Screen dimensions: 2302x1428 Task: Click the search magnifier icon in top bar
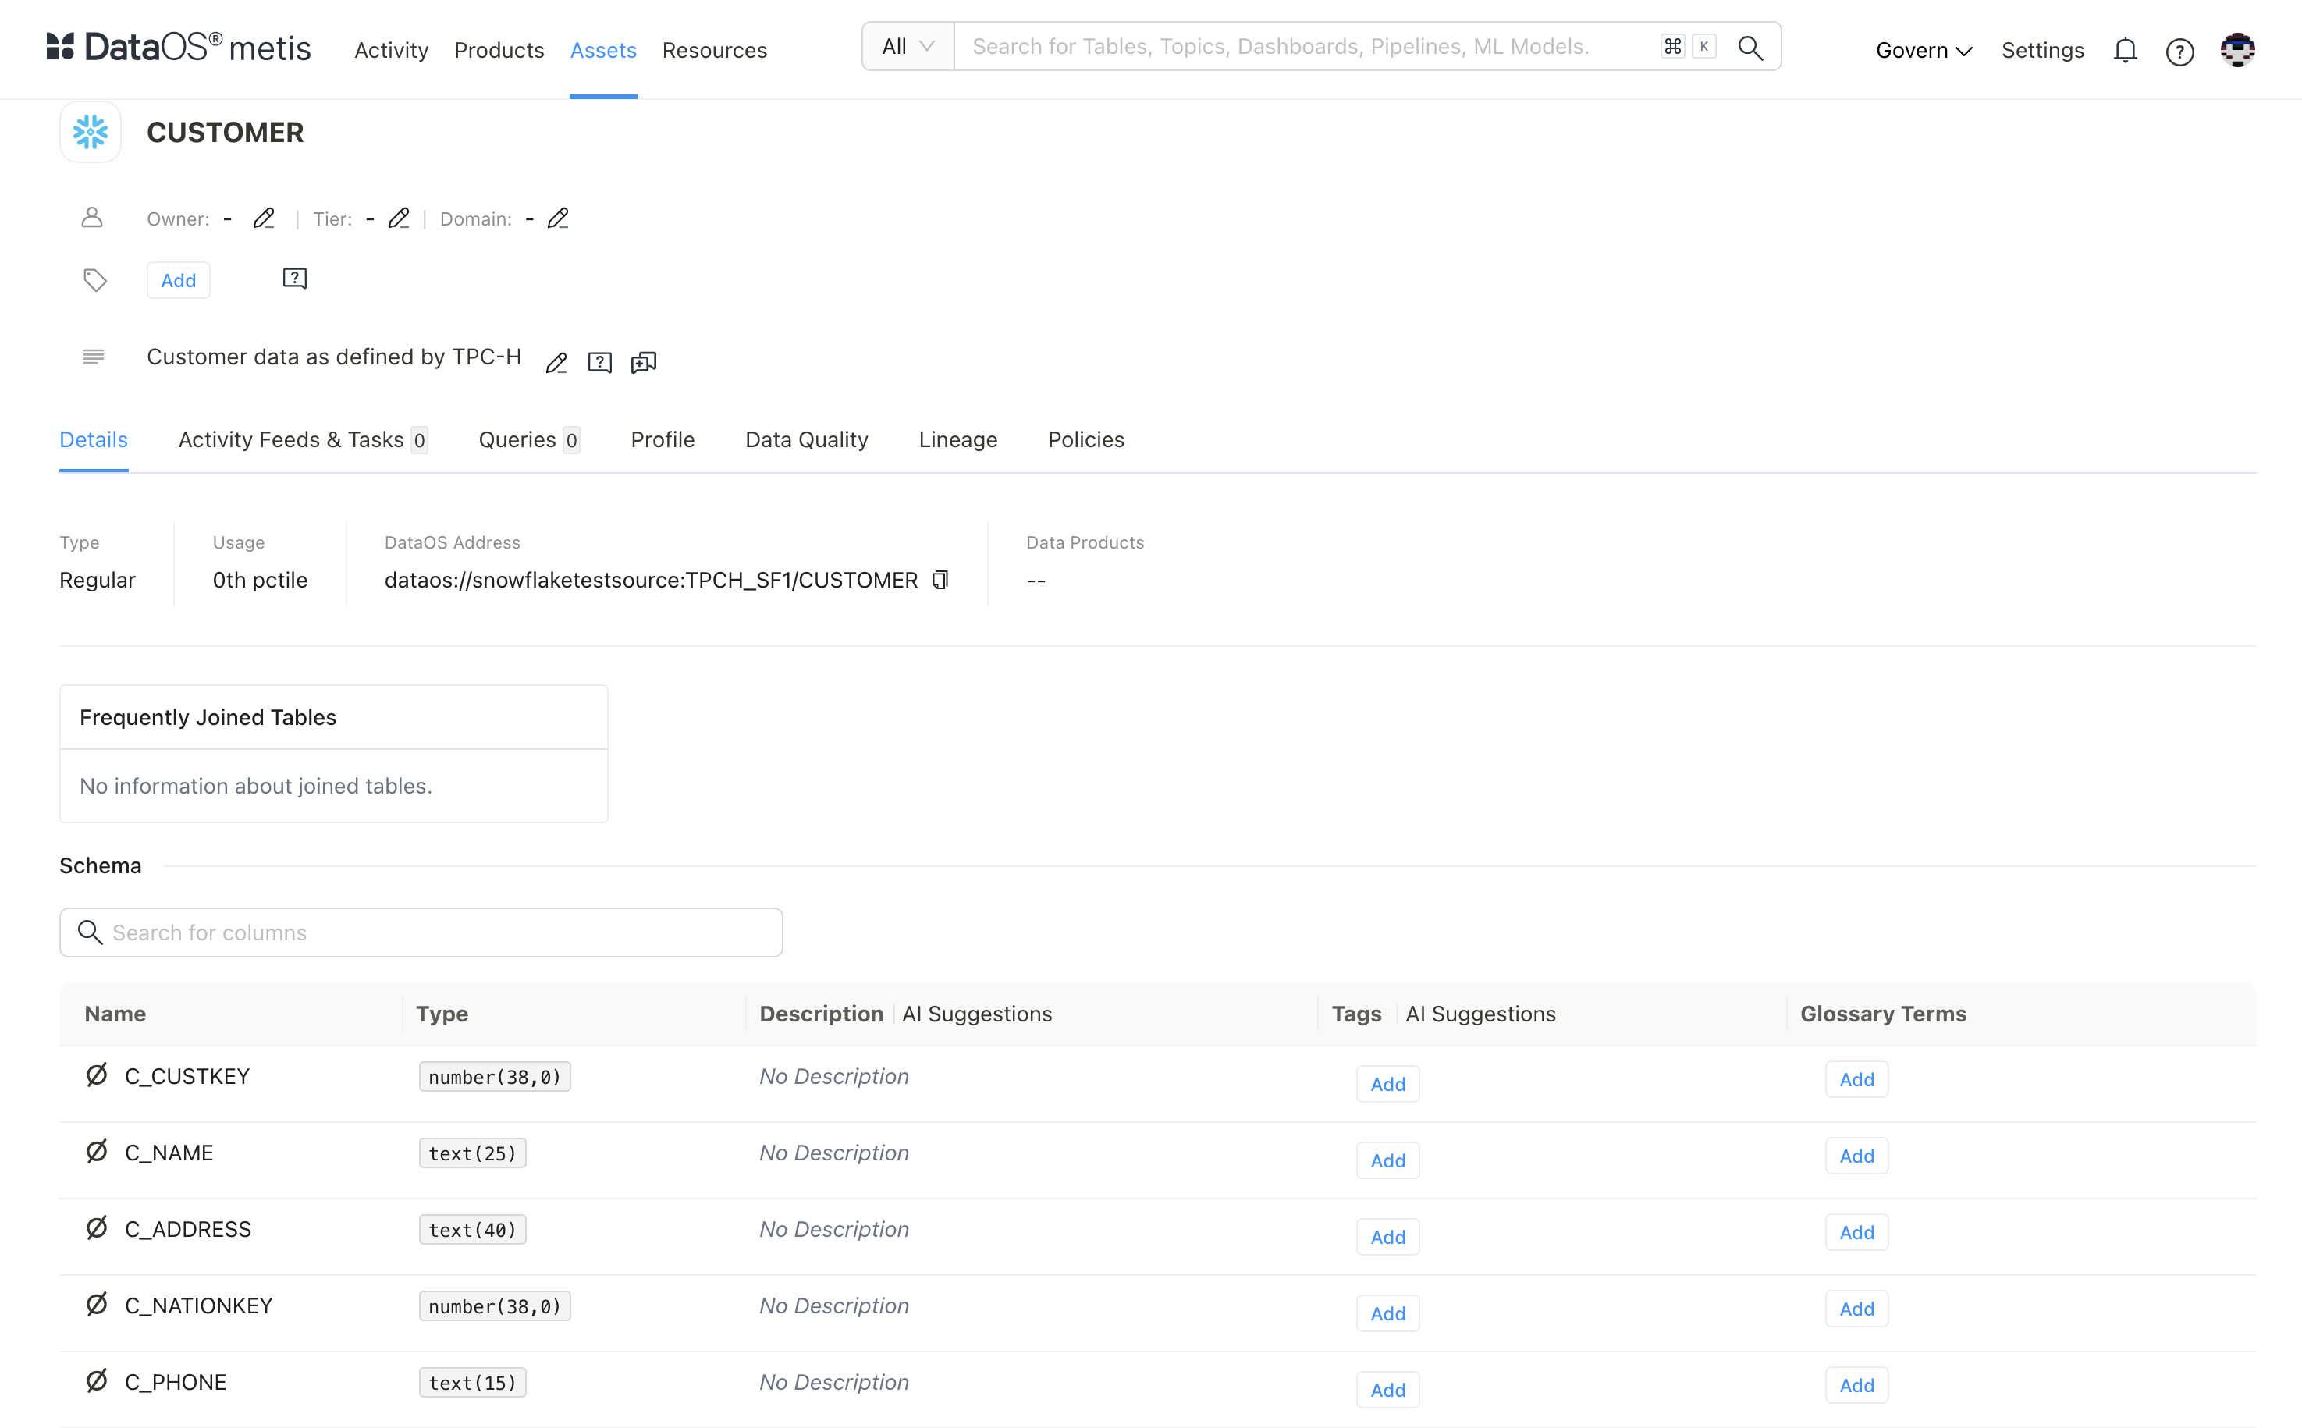pos(1750,48)
